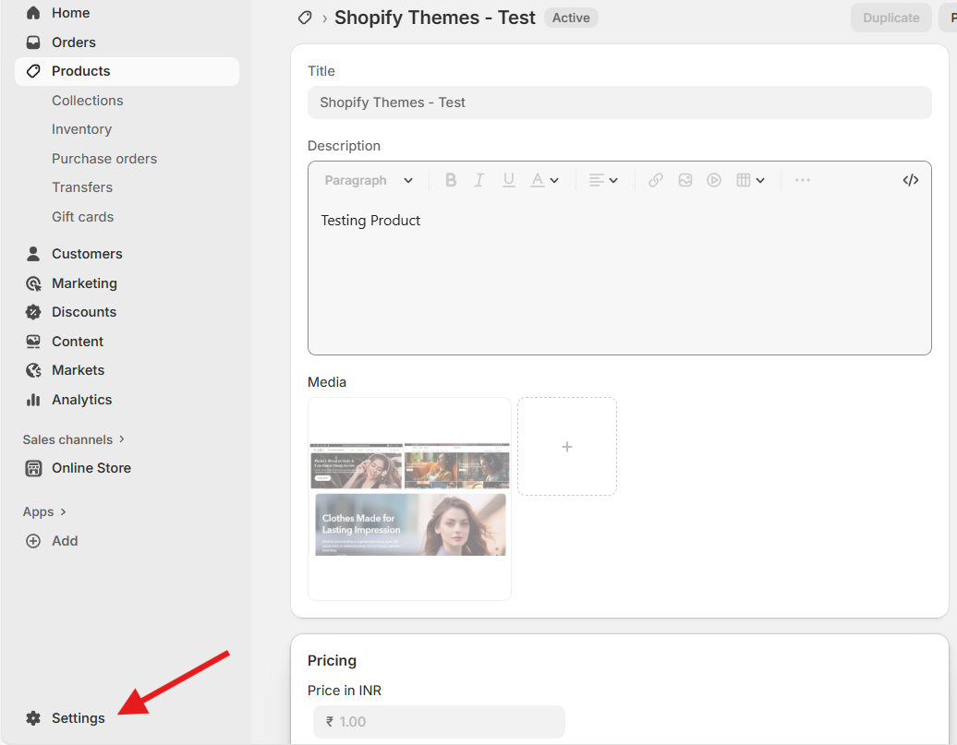Viewport: 957px width, 745px height.
Task: Open the text alignment dropdown
Action: [603, 180]
